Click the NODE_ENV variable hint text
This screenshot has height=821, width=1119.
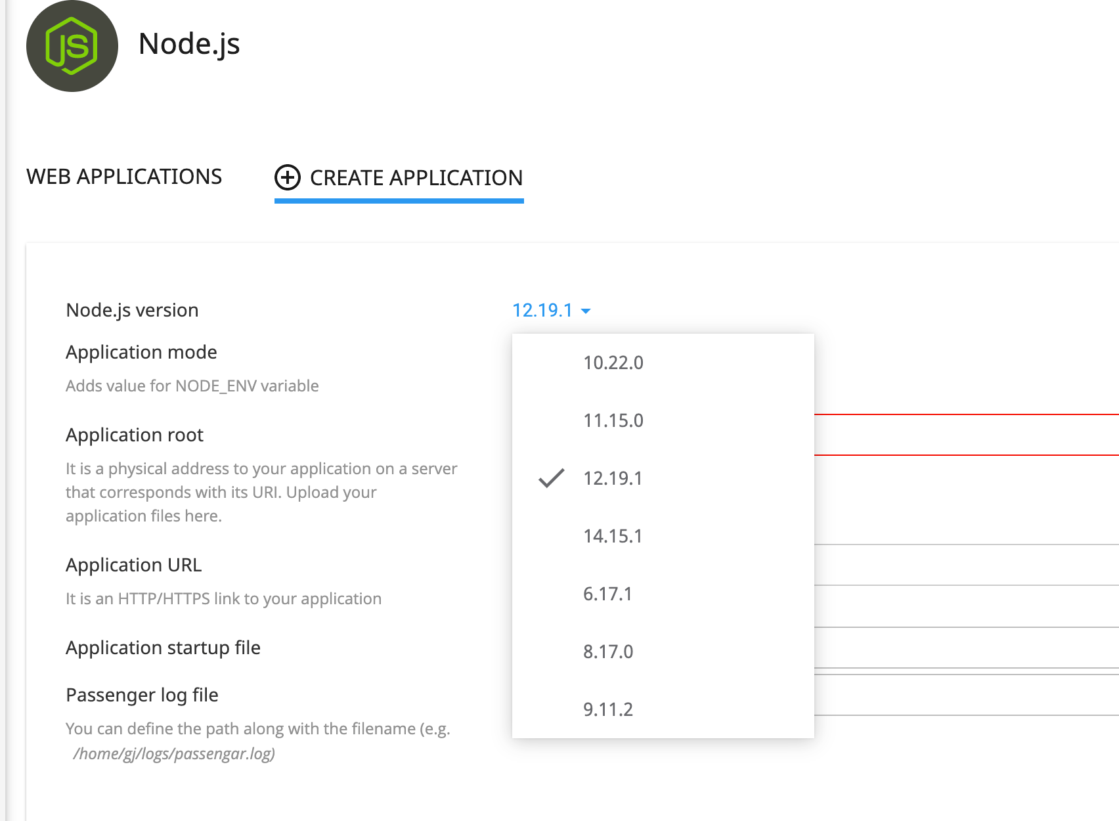[x=192, y=386]
